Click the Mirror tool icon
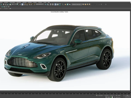The image size is (131, 98). (46, 4)
